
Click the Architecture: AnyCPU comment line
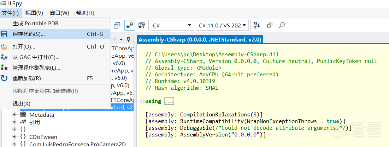[x=212, y=74]
